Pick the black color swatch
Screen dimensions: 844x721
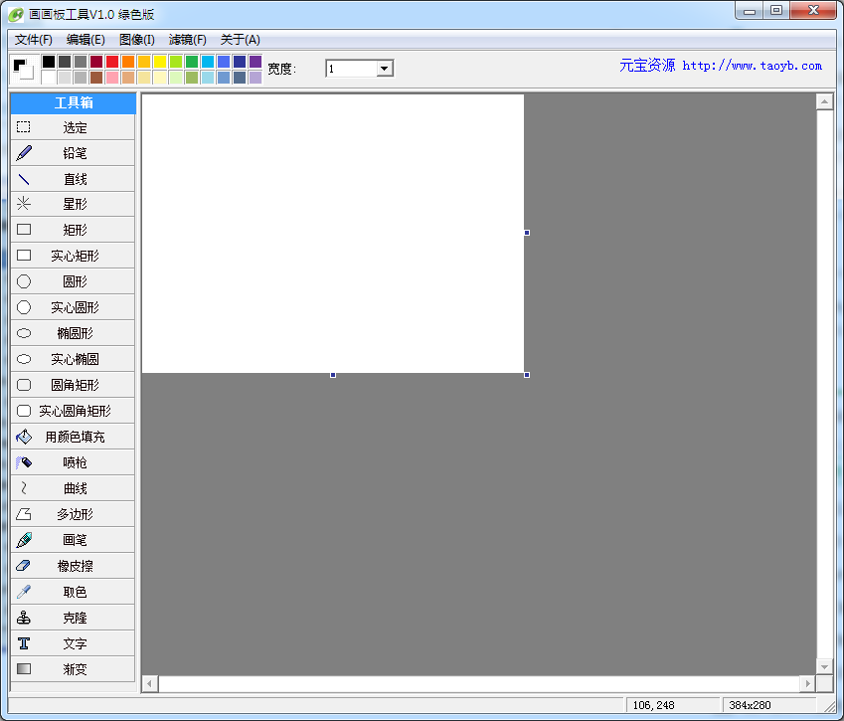(49, 62)
